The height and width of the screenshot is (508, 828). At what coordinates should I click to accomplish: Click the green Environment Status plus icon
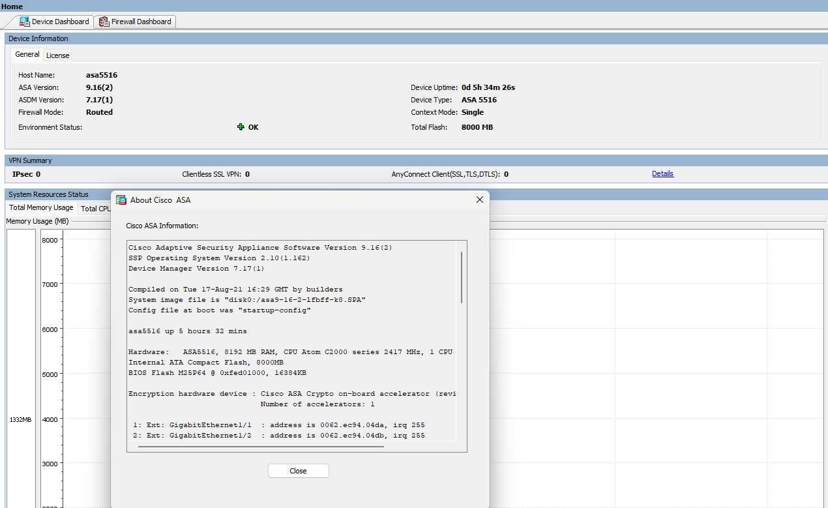241,127
